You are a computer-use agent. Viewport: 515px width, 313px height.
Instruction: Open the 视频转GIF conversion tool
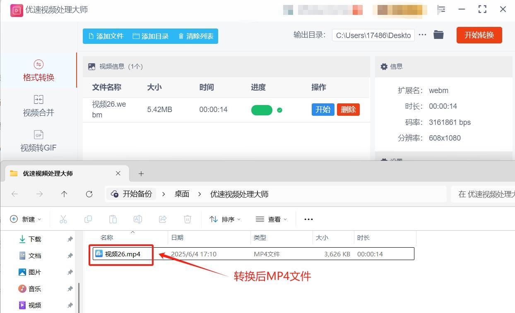(39, 141)
